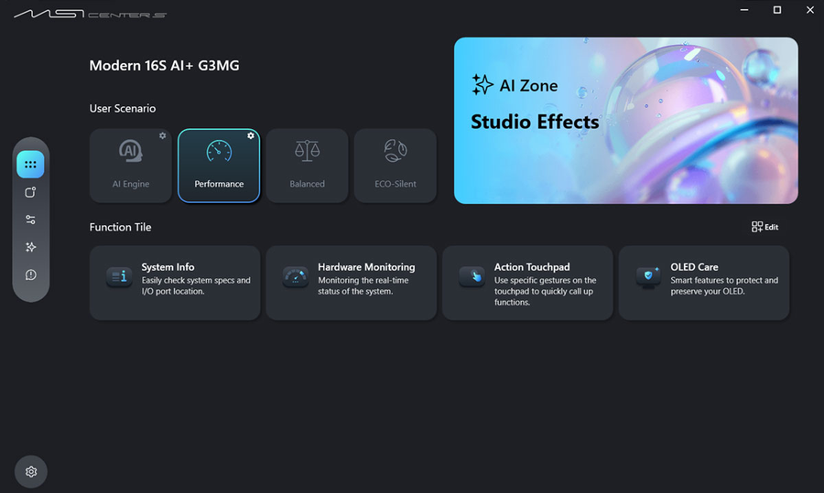Click the AI Zone sparkle icon
The height and width of the screenshot is (493, 824).
click(482, 84)
